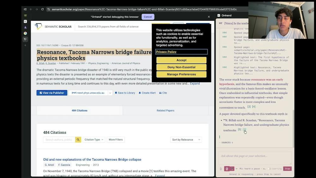Go back with the browser back arrow
The image size is (316, 178).
(31, 9)
